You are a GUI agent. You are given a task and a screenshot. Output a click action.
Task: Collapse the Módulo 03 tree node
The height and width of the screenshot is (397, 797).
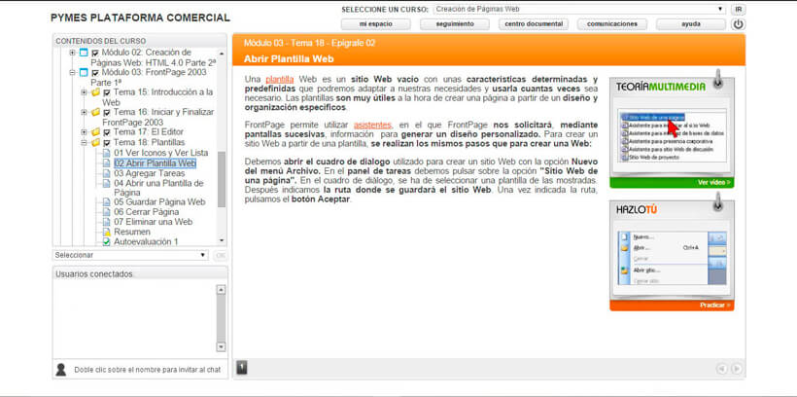pos(72,73)
